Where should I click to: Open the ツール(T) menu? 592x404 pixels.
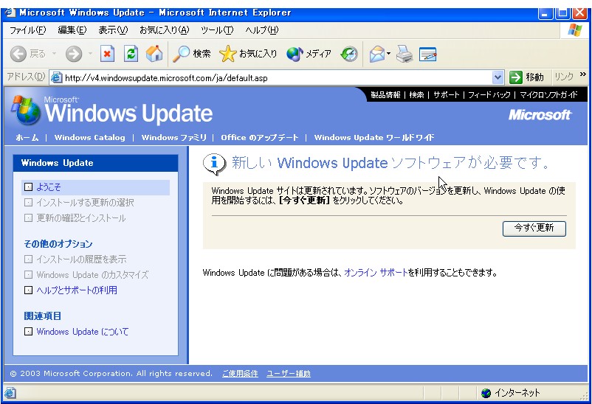coord(217,30)
